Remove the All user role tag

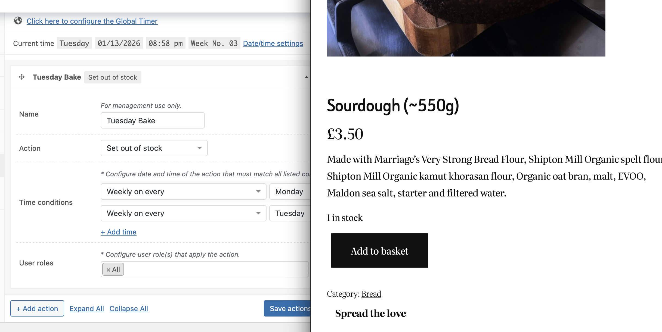tap(109, 270)
